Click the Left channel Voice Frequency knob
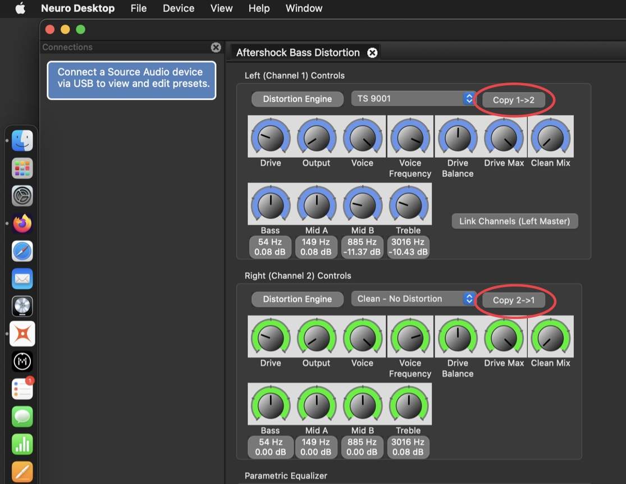 click(x=410, y=137)
